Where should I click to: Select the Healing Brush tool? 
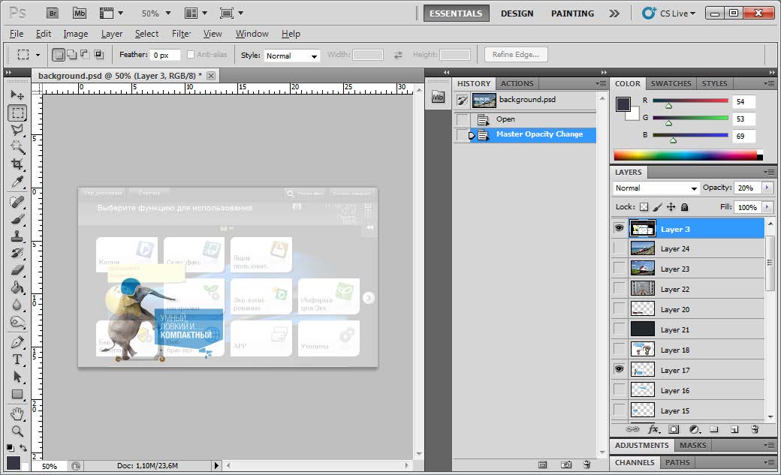pos(17,202)
